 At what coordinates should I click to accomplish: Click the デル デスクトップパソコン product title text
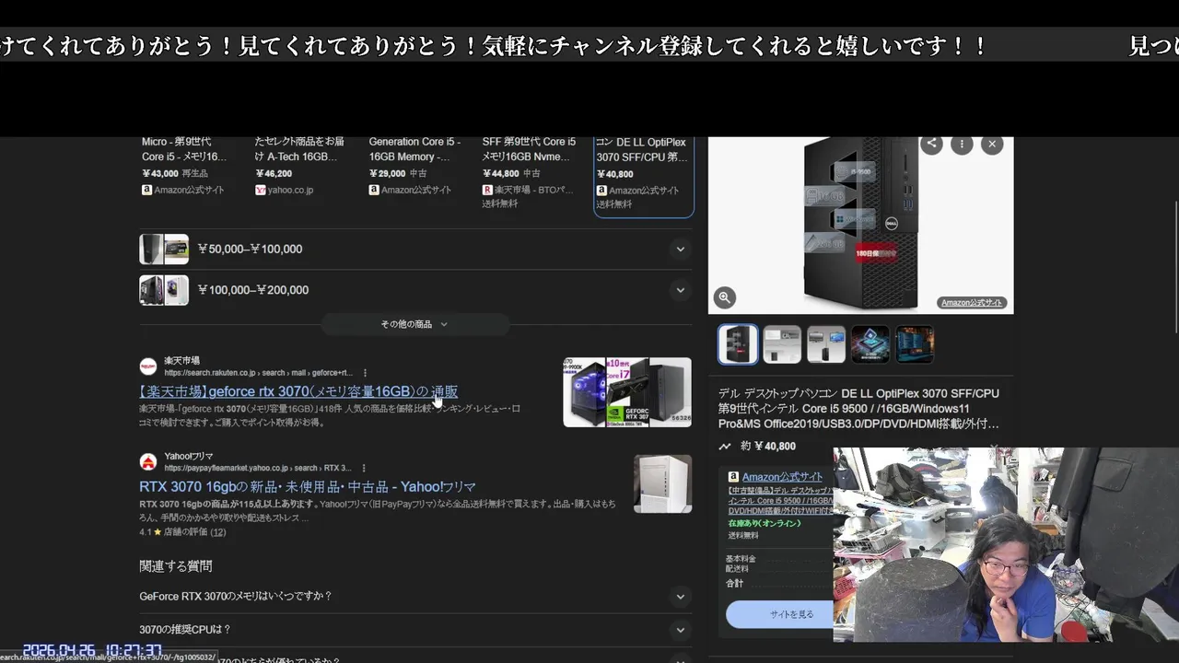pos(858,408)
